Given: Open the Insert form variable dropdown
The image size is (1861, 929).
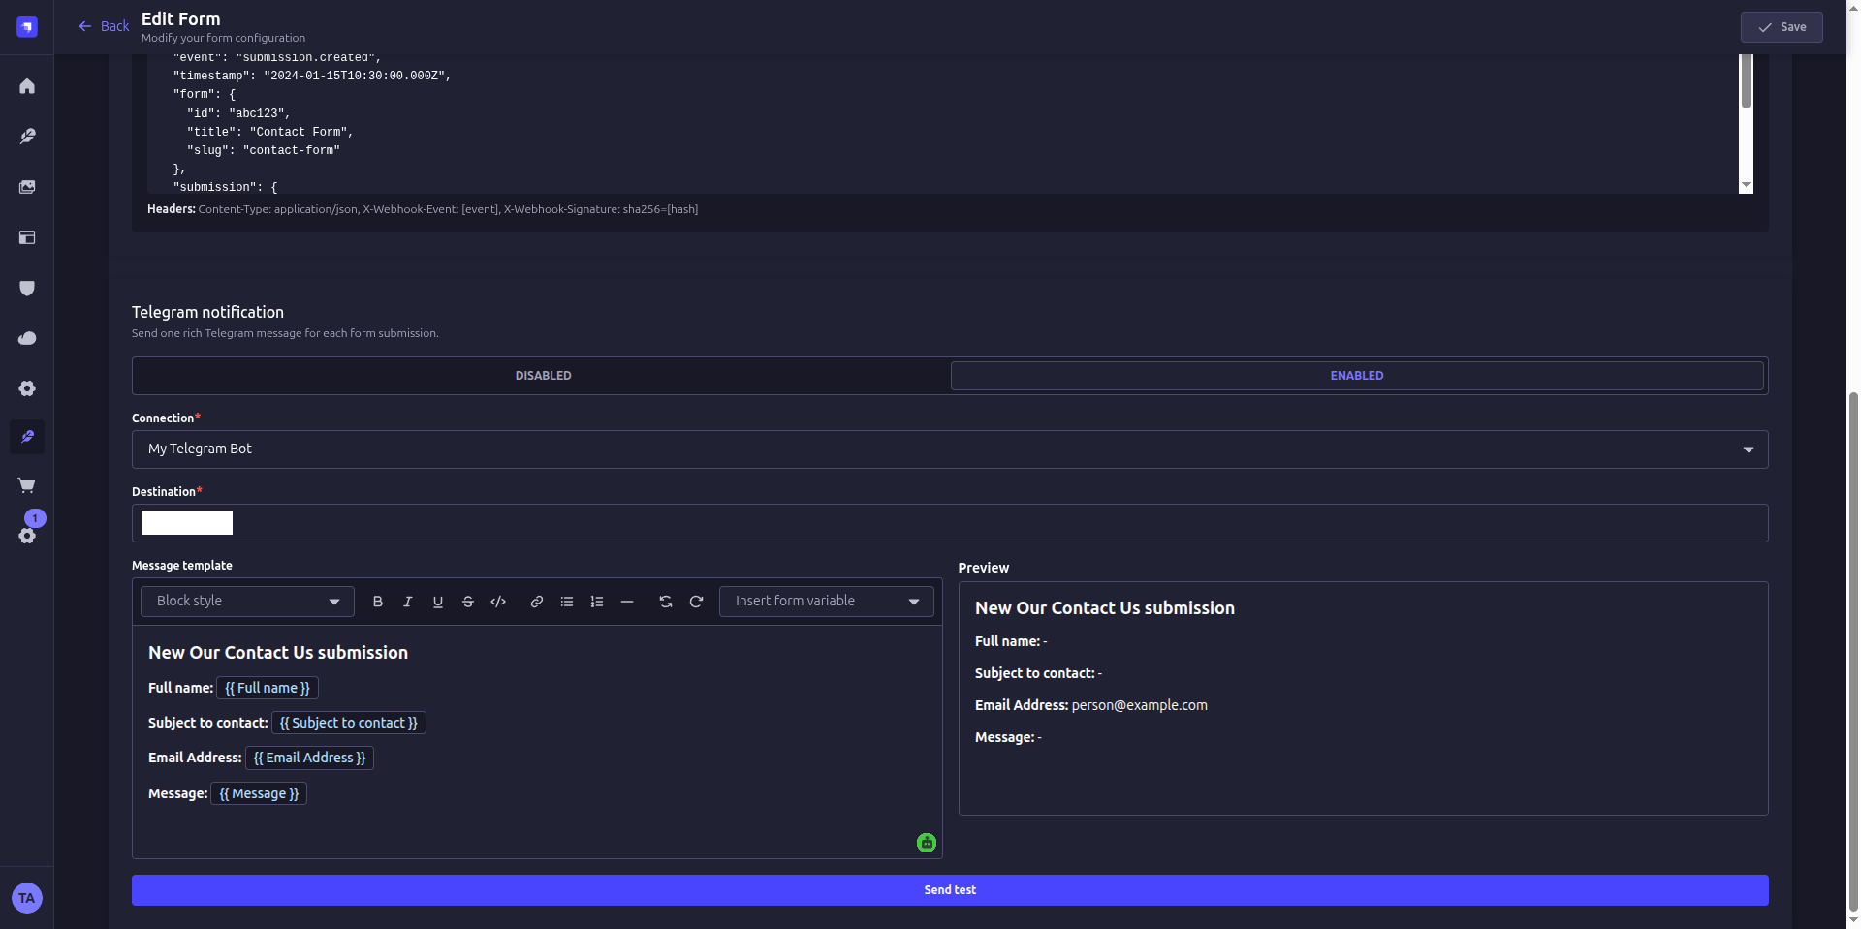Looking at the screenshot, I should coord(827,602).
